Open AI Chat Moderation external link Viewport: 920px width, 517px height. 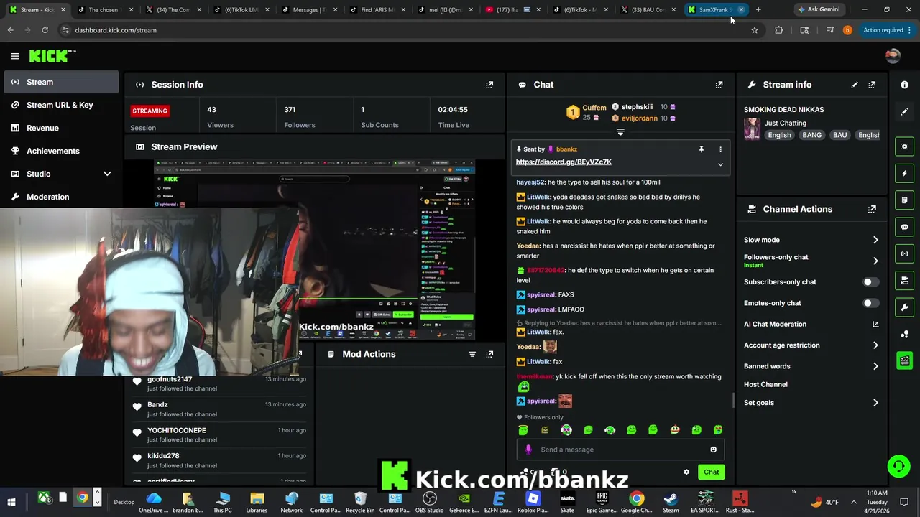[875, 325]
